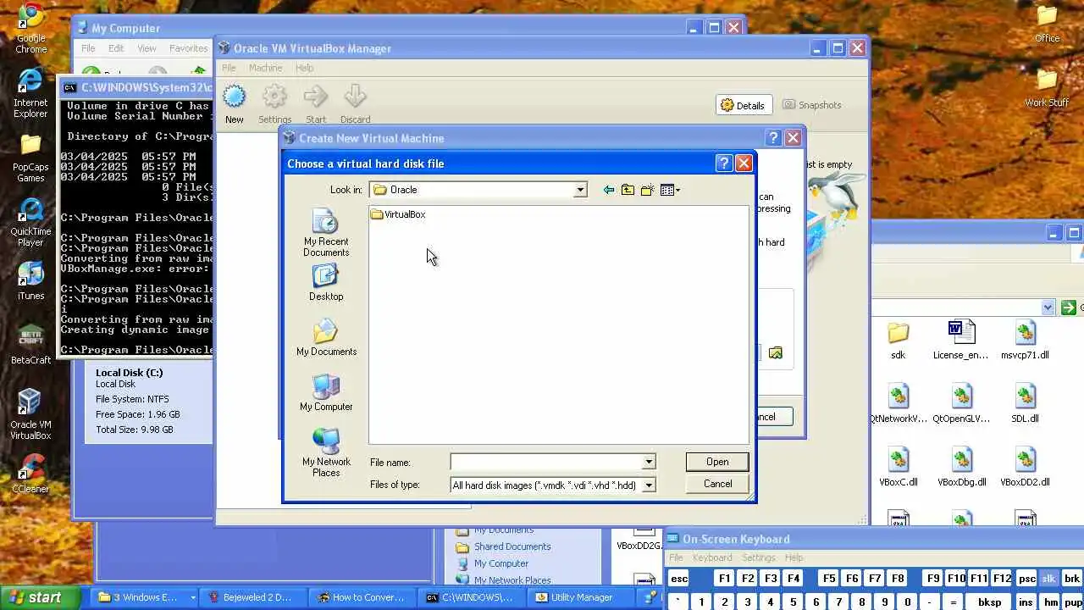This screenshot has height=610, width=1084.
Task: Open Settings menu in On-Screen Keyboard
Action: coord(759,557)
